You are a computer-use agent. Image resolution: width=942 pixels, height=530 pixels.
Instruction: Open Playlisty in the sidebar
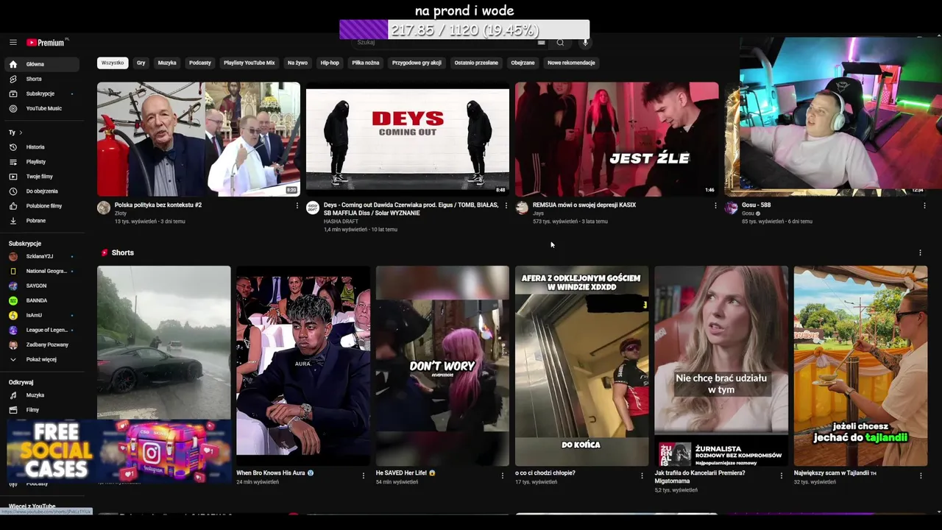(x=36, y=162)
